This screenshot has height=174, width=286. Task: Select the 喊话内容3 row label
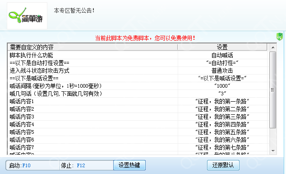22,117
